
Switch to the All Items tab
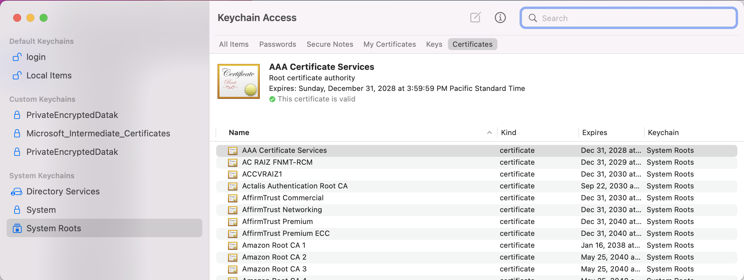click(234, 44)
